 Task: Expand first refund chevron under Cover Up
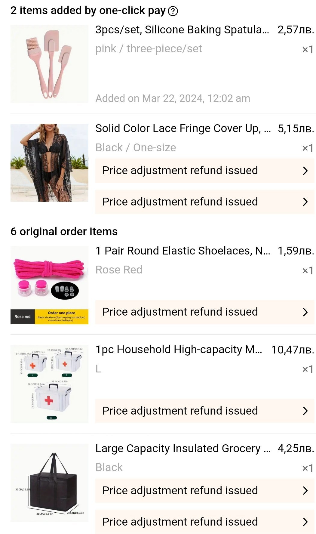305,171
